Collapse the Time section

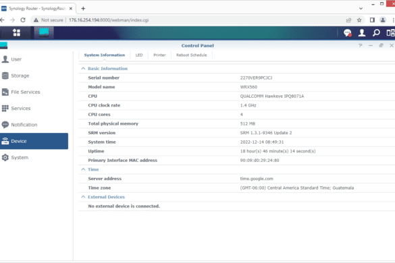coord(83,169)
